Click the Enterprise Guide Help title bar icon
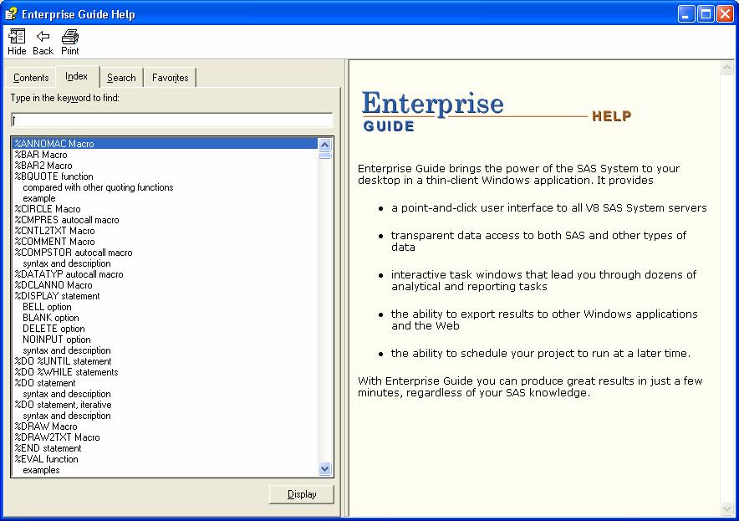The height and width of the screenshot is (521, 739). [11, 14]
